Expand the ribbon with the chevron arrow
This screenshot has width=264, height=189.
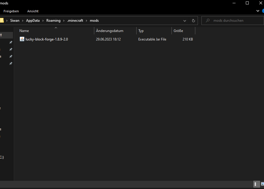(x=258, y=11)
